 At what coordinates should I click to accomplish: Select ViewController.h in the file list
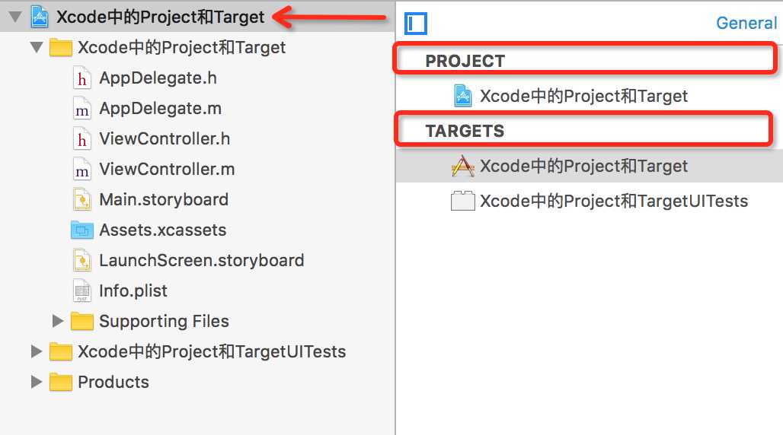[x=165, y=138]
